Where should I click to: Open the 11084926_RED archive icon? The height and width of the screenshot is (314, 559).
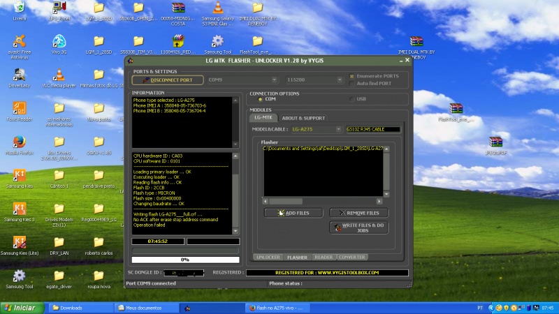point(178,43)
